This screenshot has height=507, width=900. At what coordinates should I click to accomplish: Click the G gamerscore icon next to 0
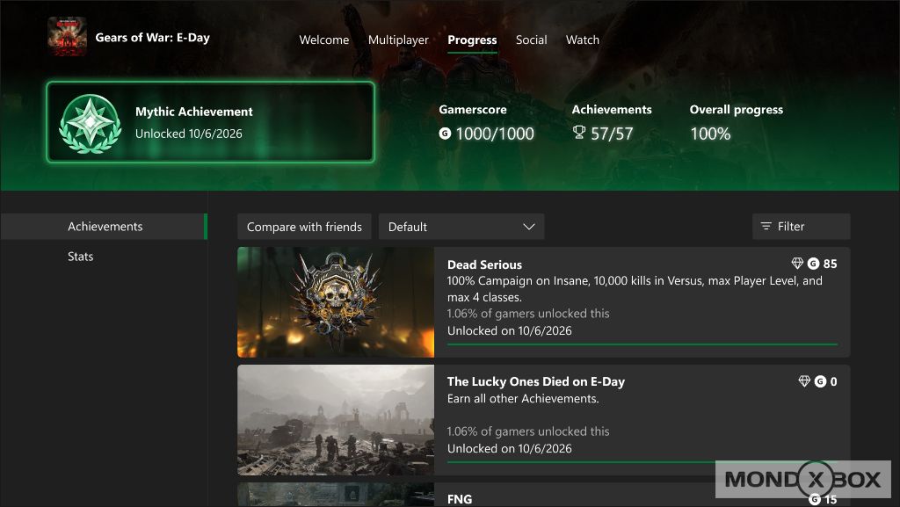pos(820,381)
